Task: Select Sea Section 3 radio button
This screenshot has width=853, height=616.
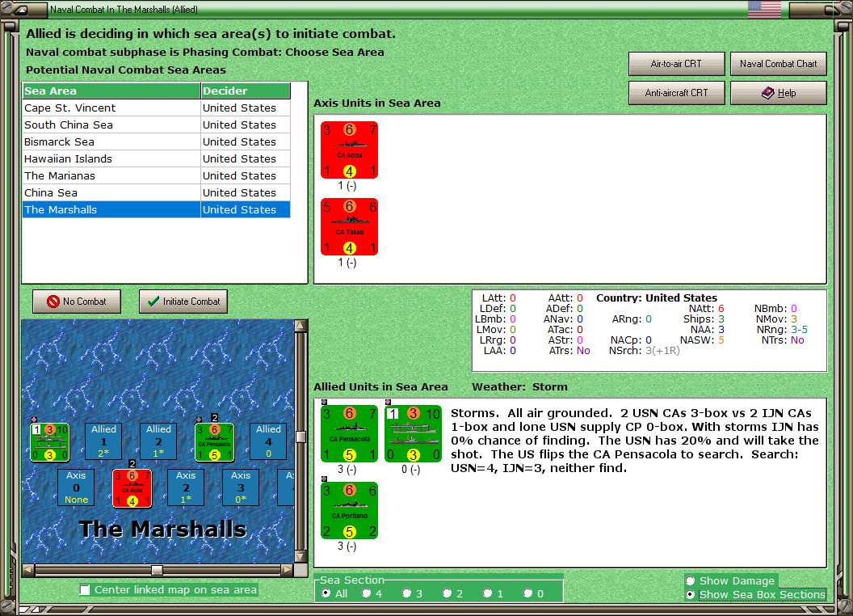Action: (407, 593)
